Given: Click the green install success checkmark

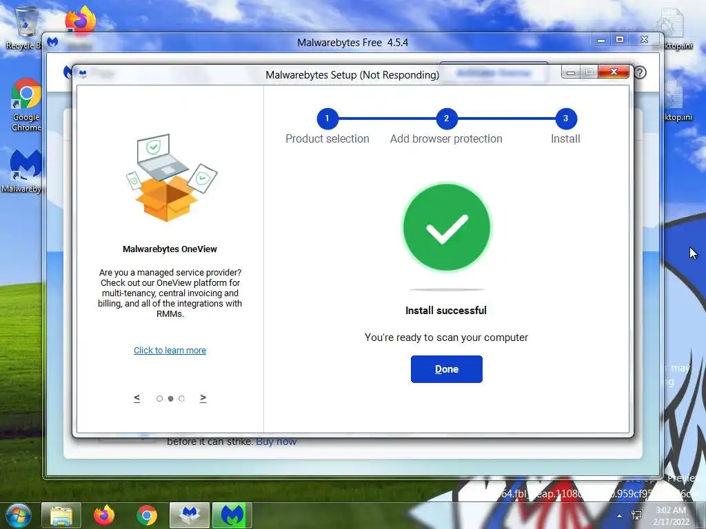Looking at the screenshot, I should click(446, 227).
